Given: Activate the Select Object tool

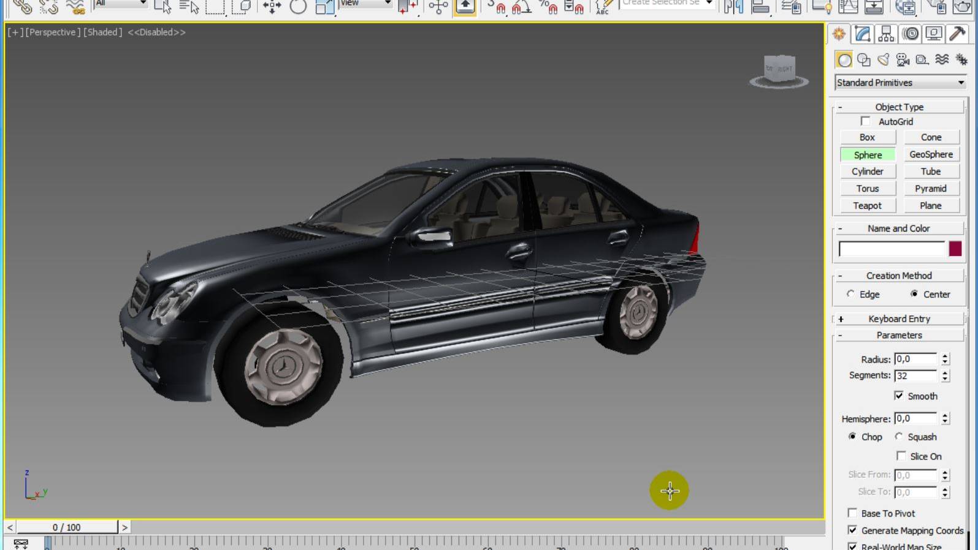Looking at the screenshot, I should [162, 6].
